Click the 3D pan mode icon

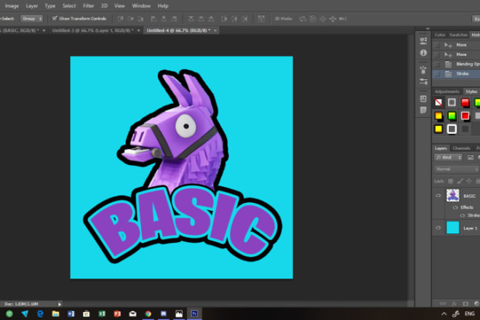pos(323,19)
